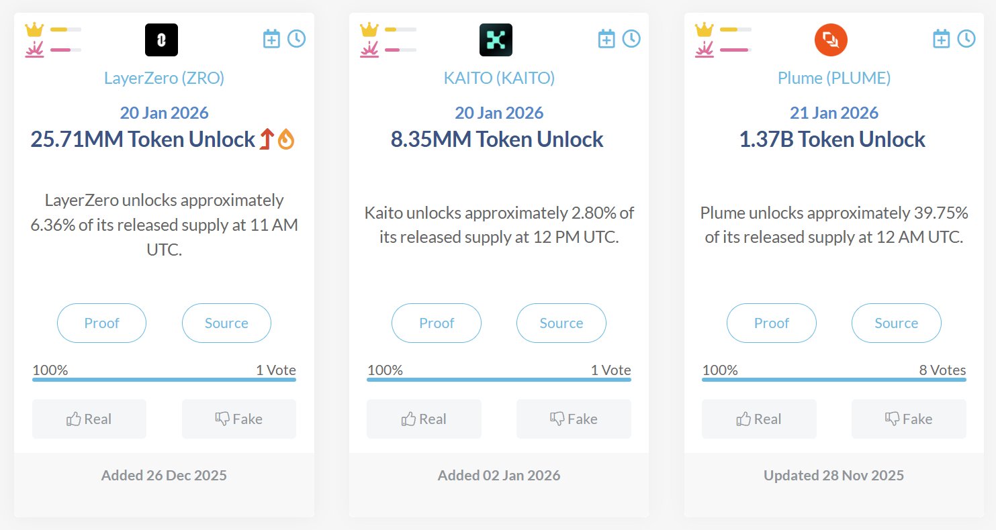
Task: Vote Real on the Plume unlock
Action: (x=759, y=419)
